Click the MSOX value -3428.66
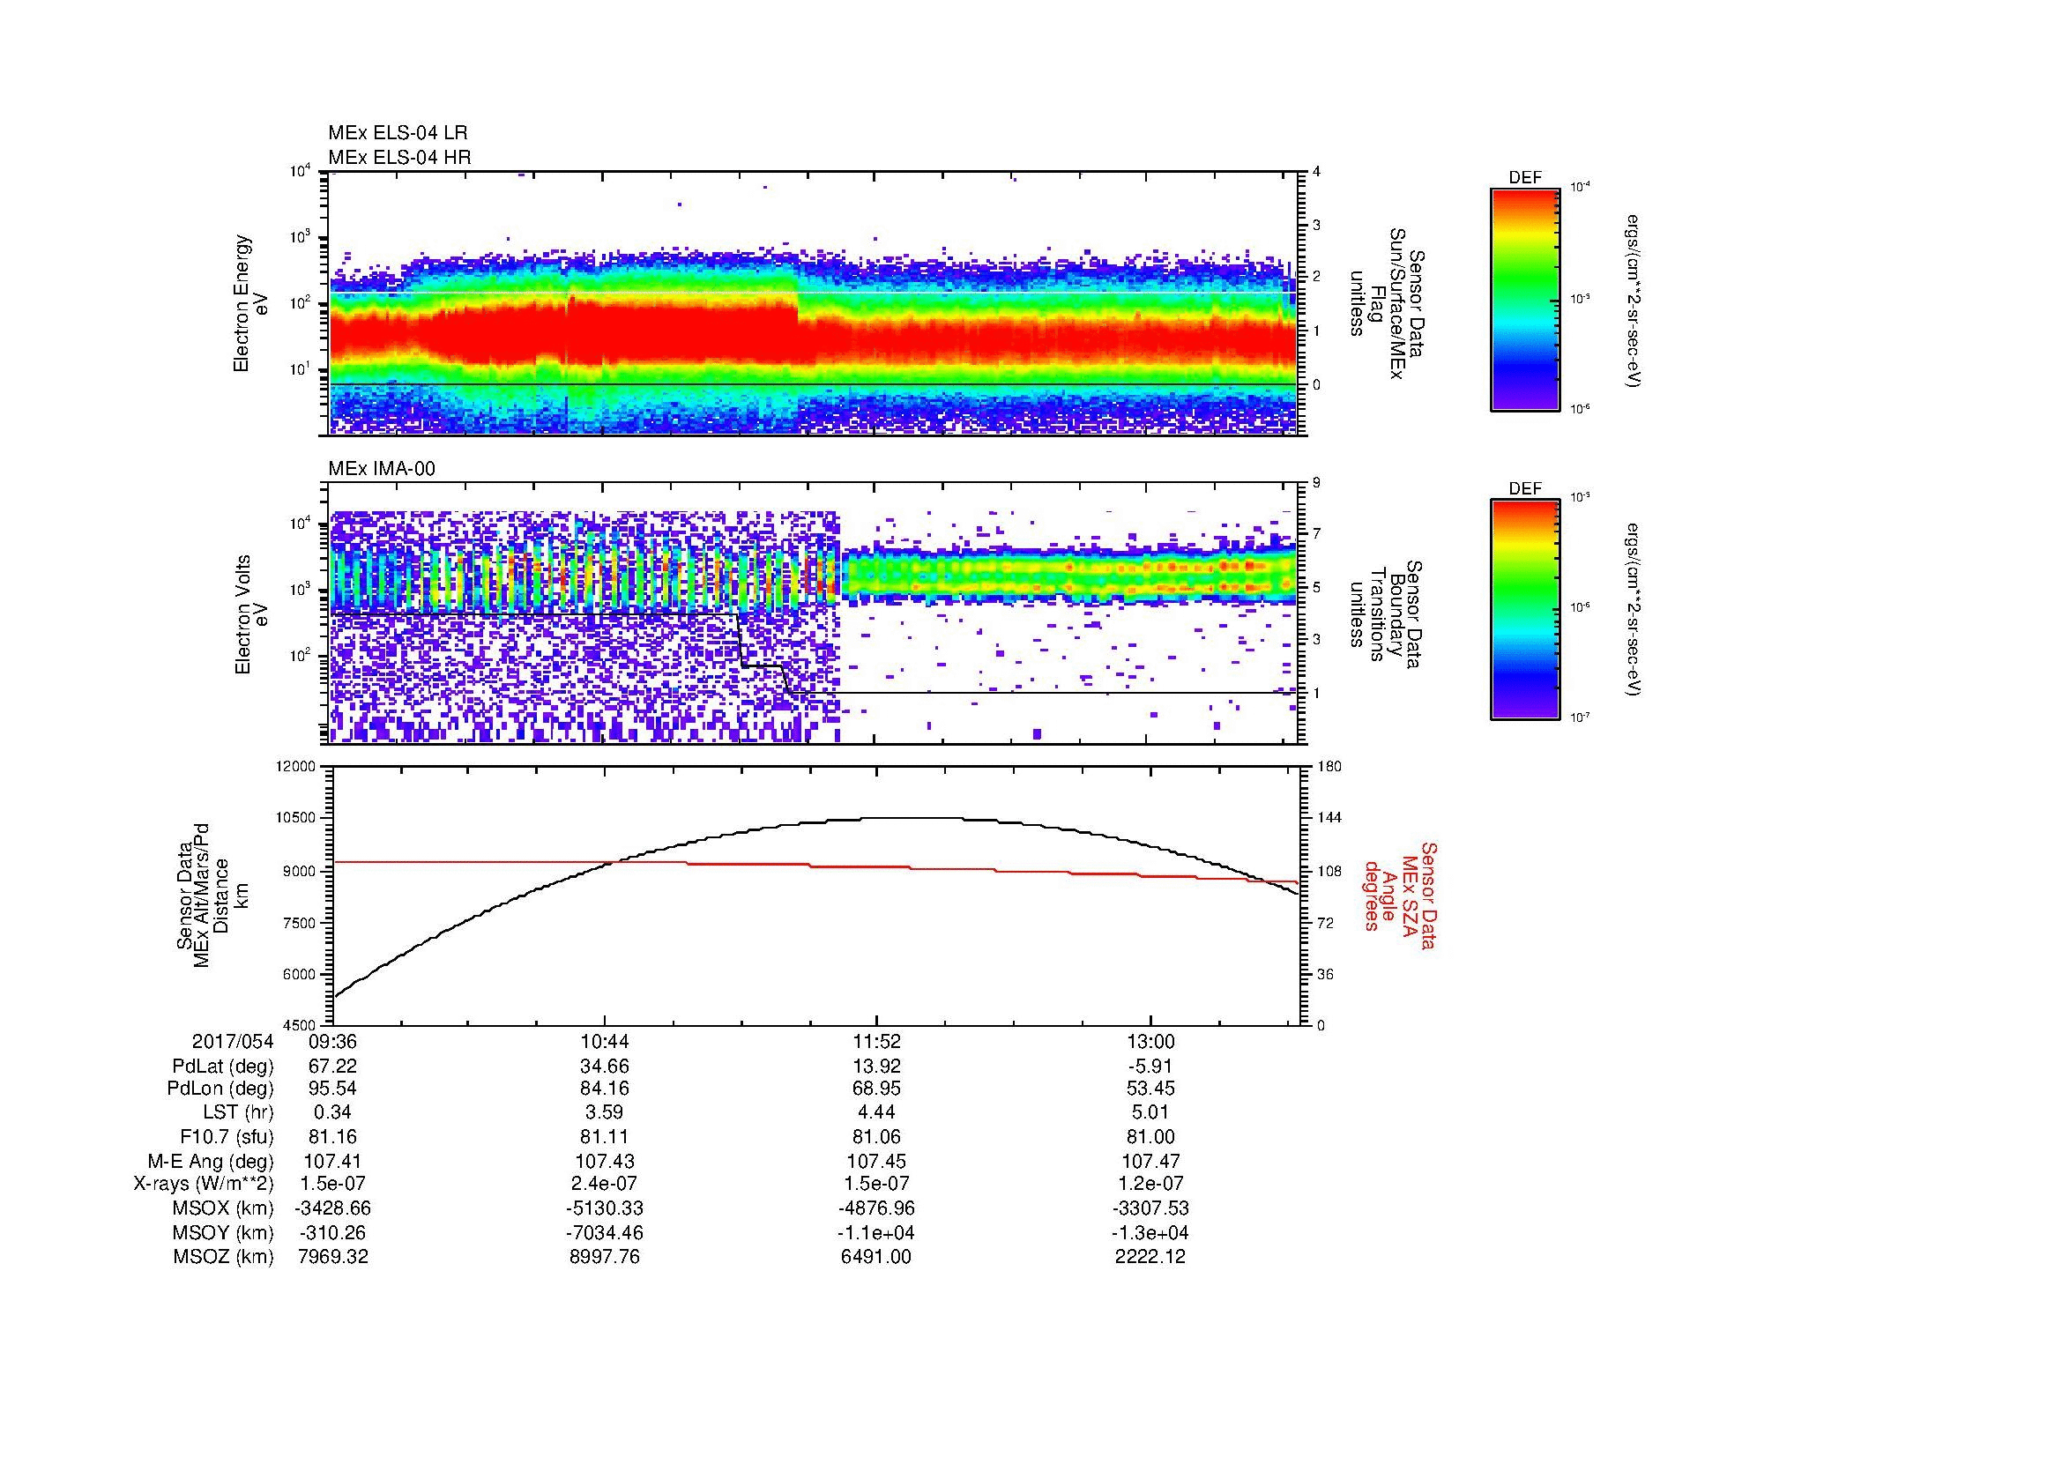This screenshot has width=2062, height=1457. click(333, 1209)
